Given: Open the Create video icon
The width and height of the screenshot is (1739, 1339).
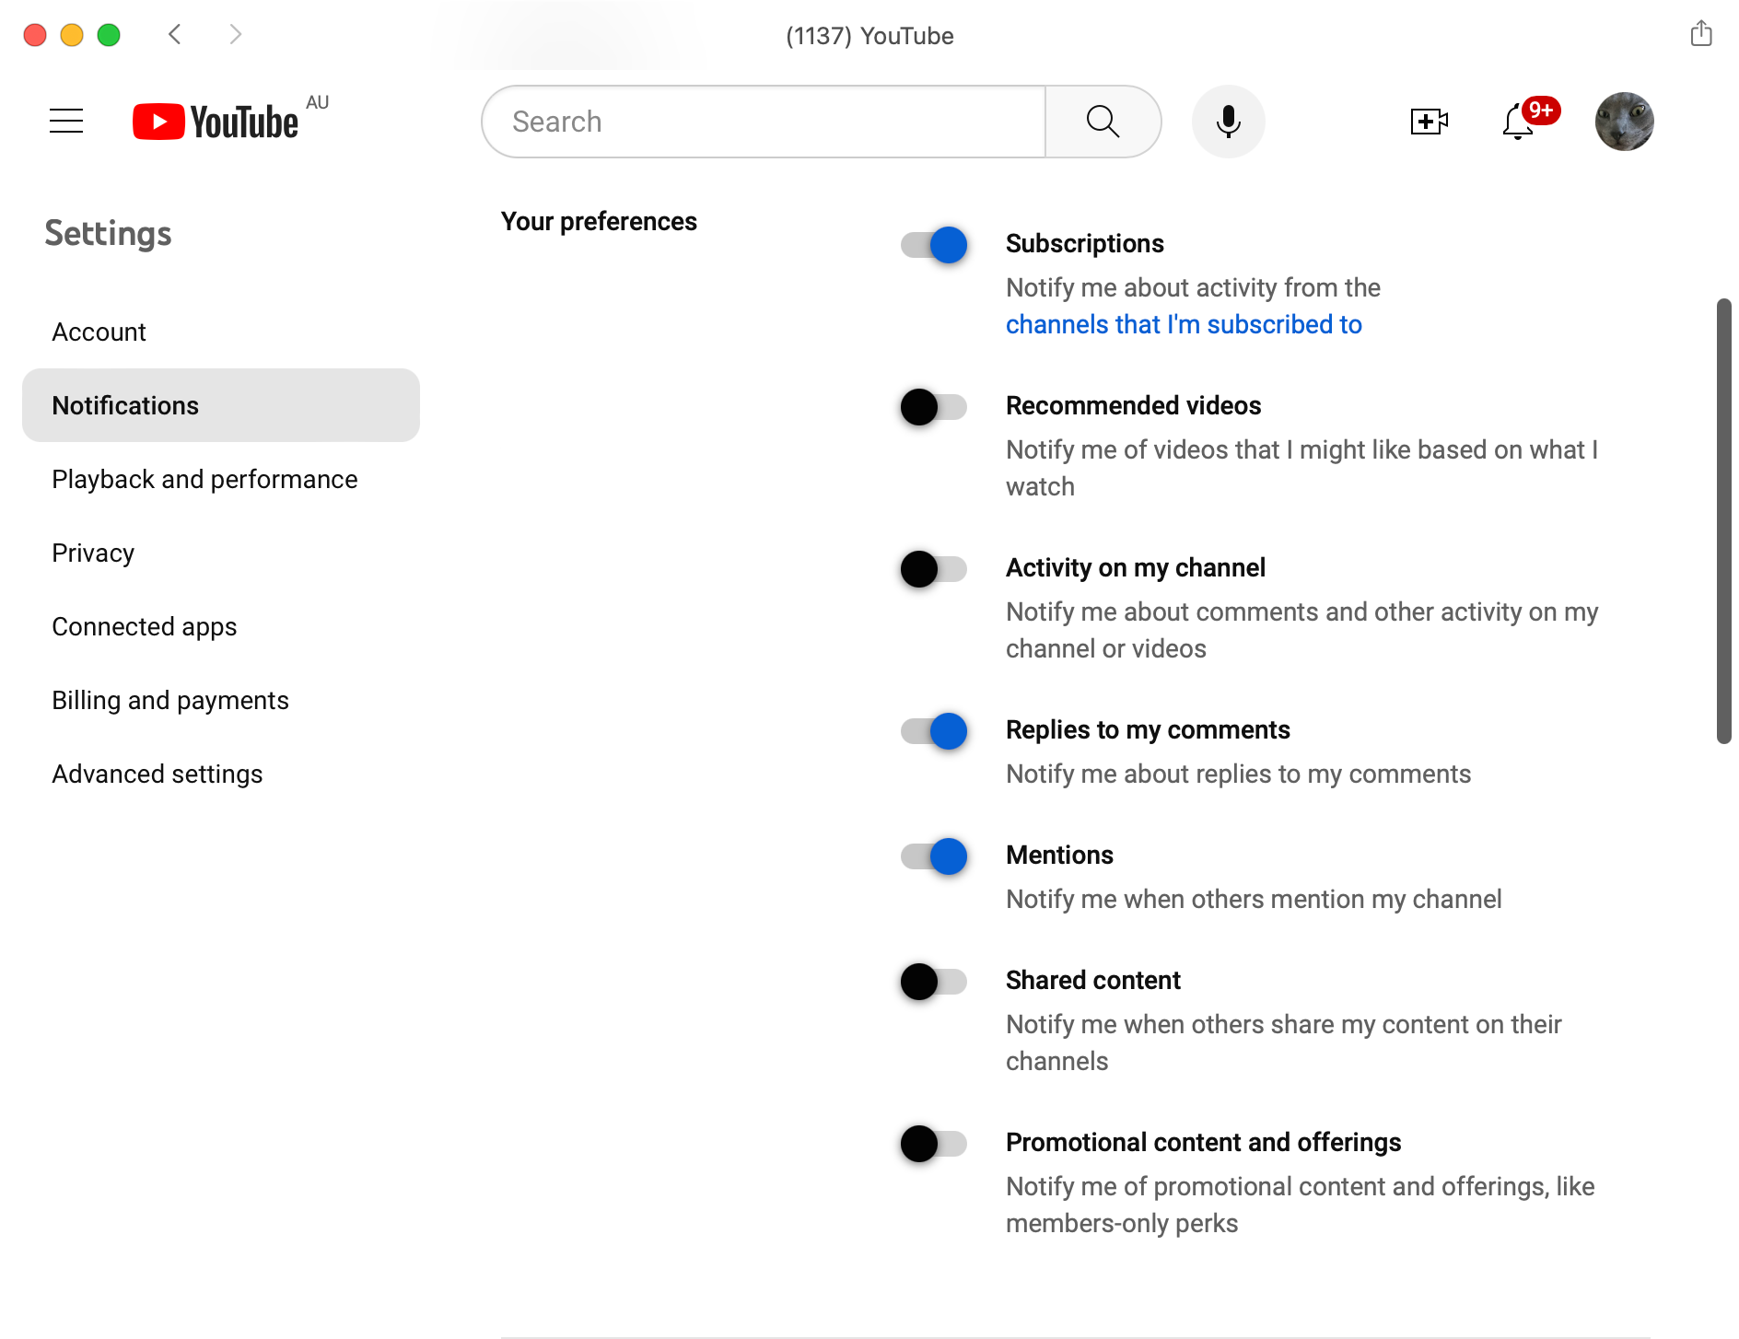Looking at the screenshot, I should 1429,121.
